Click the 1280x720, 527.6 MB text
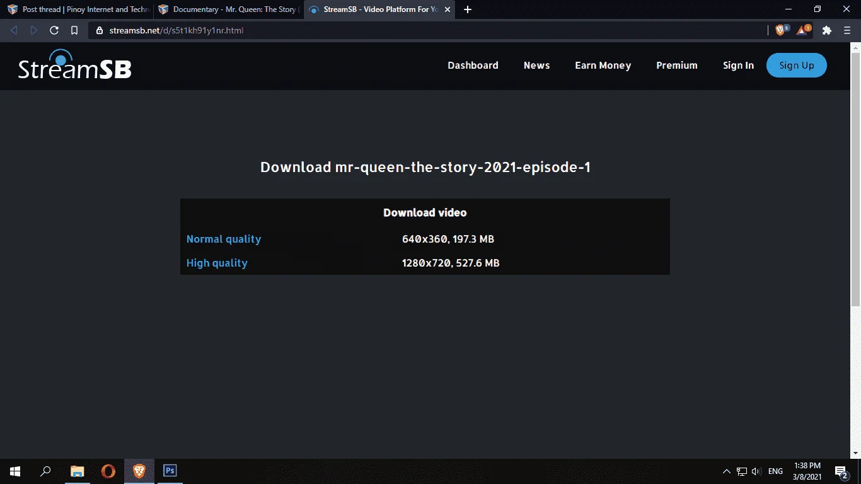The width and height of the screenshot is (861, 484). point(451,263)
